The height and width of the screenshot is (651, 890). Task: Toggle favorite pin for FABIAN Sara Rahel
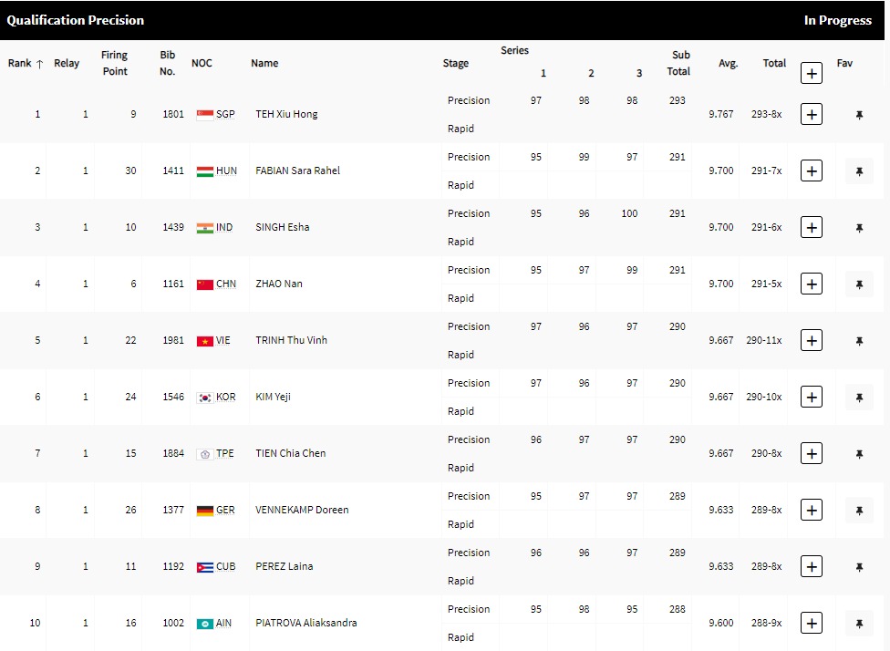[x=859, y=170]
